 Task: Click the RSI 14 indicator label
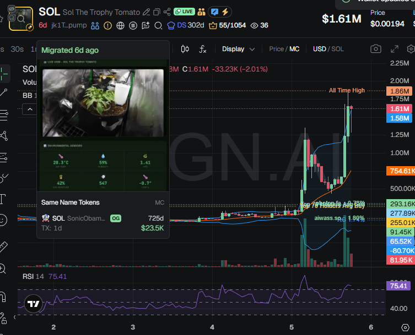click(x=33, y=277)
